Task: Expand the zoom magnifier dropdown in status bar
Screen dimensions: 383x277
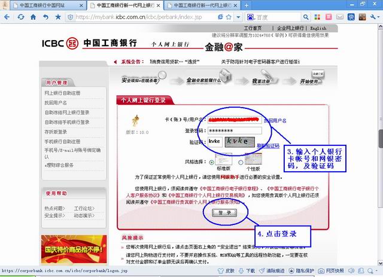Action: click(x=374, y=271)
